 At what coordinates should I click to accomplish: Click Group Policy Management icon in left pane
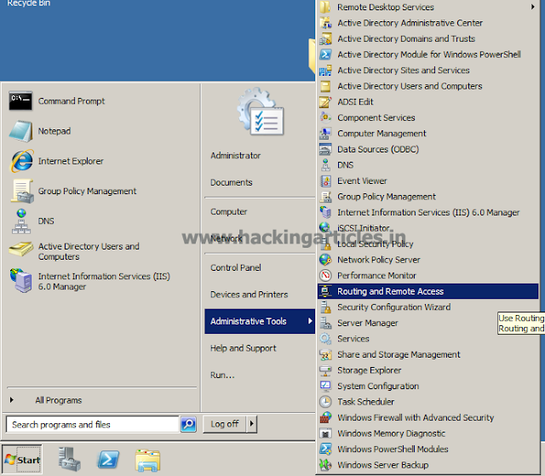pos(22,191)
